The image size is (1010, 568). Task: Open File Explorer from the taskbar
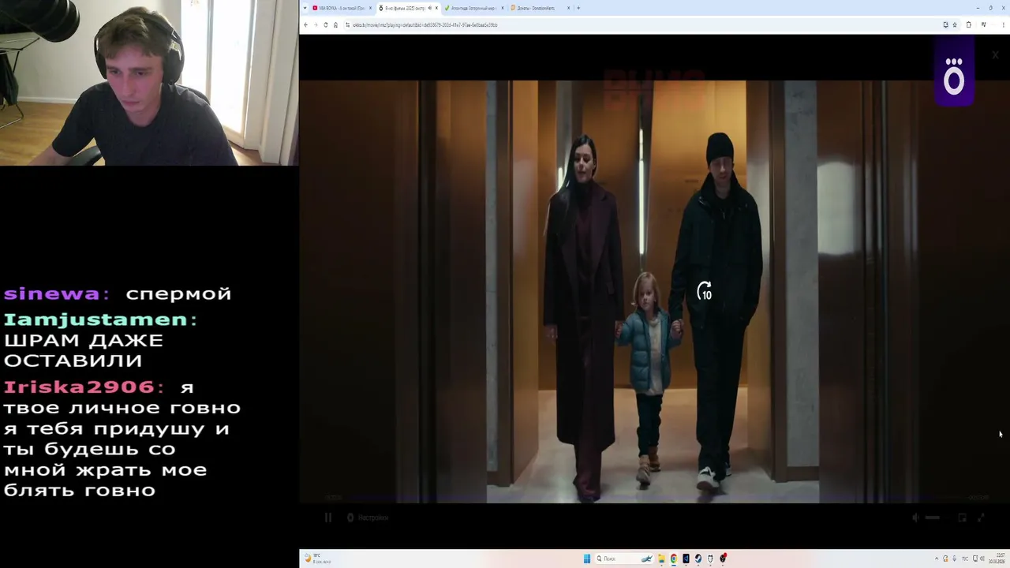[661, 559]
